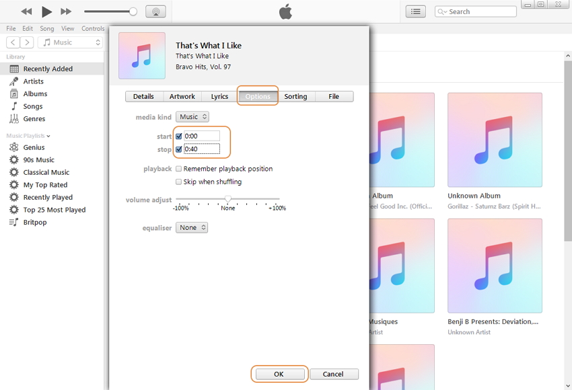Open Albums in the sidebar

click(35, 94)
